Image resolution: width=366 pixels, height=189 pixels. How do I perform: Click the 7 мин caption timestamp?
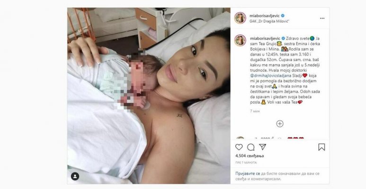(x=255, y=111)
